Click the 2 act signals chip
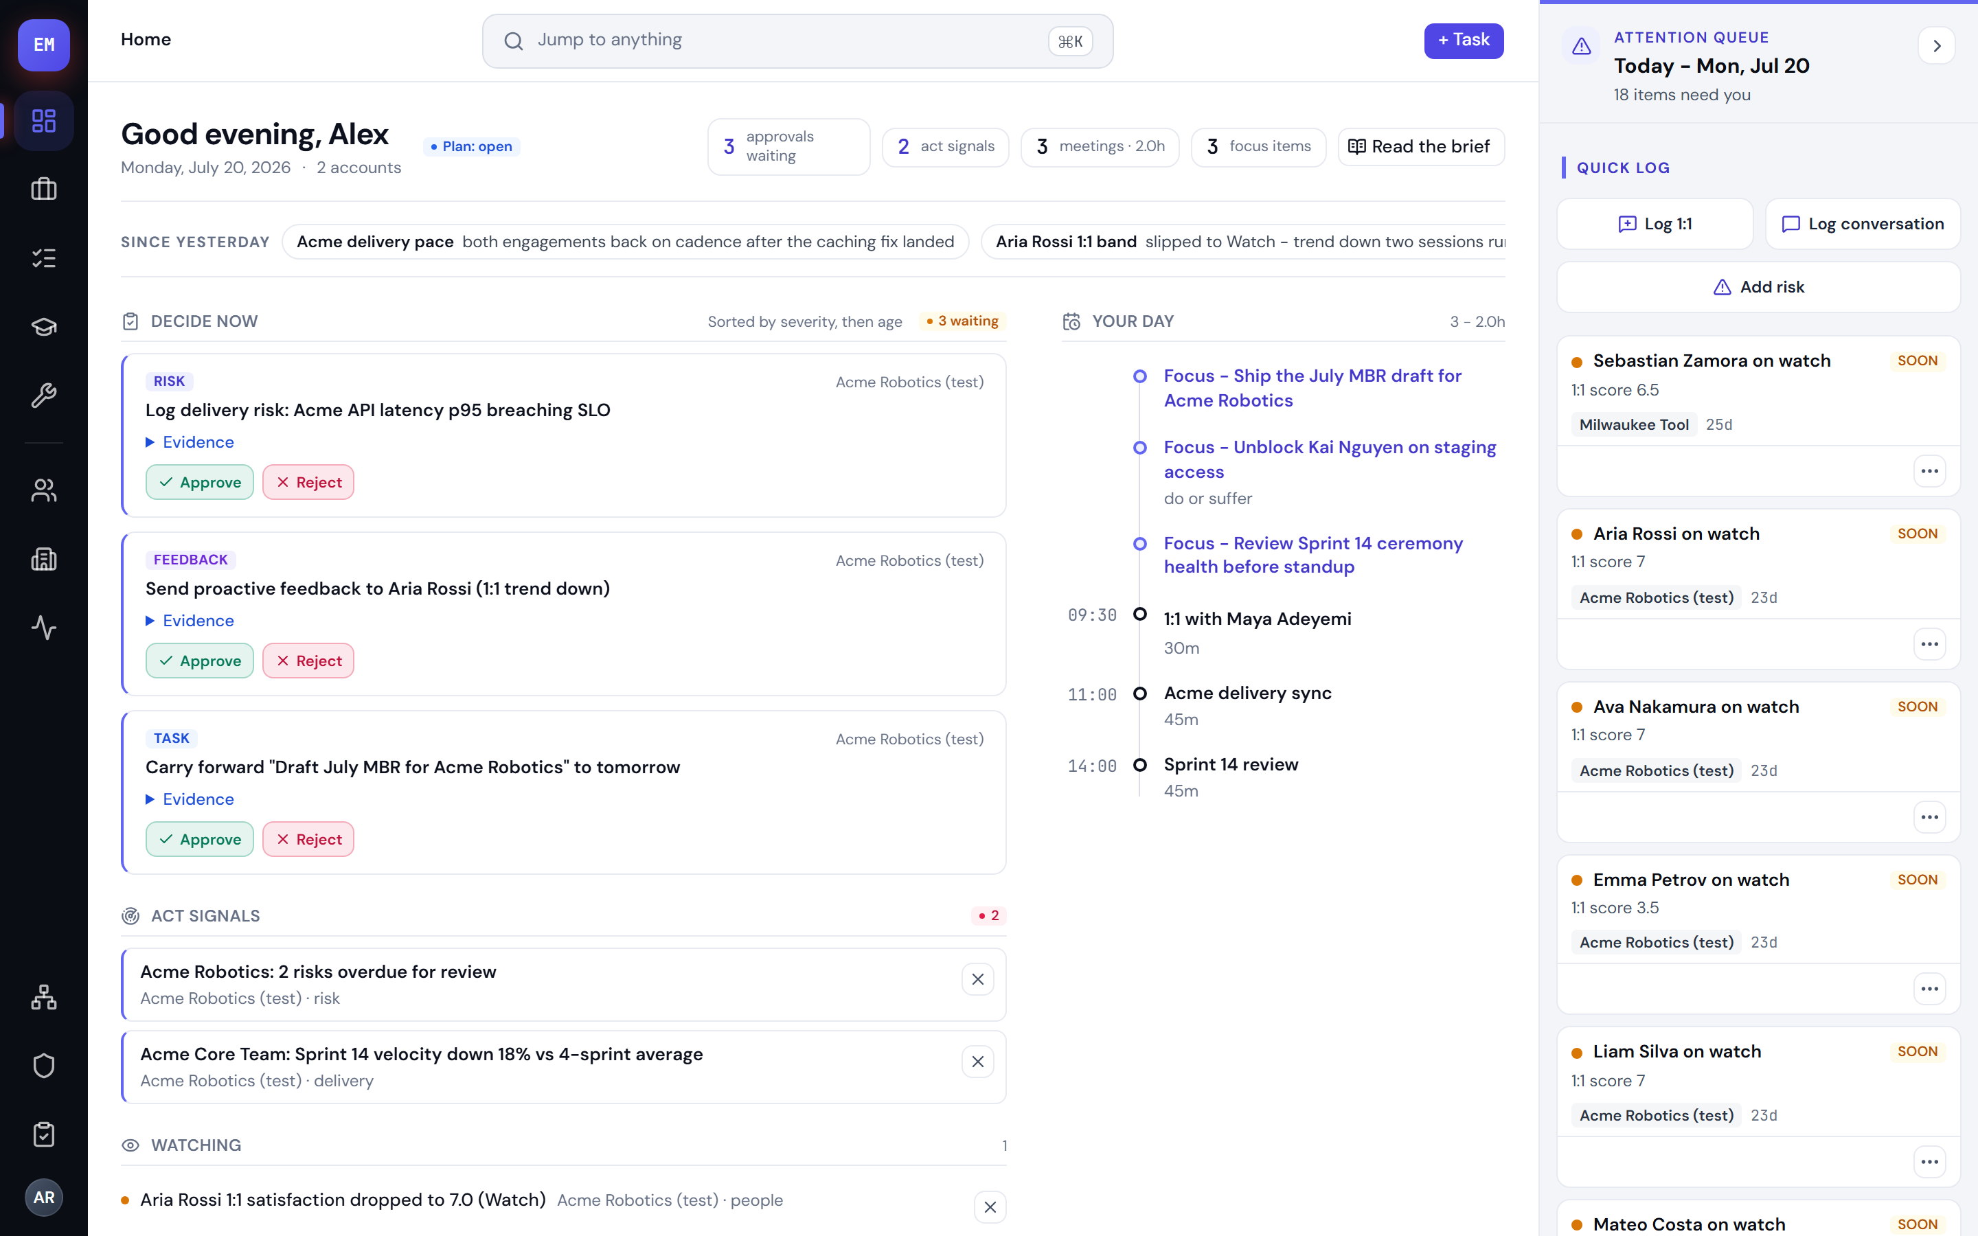The height and width of the screenshot is (1236, 1978). pyautogui.click(x=946, y=146)
